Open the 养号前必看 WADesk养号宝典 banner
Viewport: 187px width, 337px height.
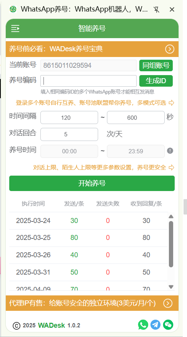[92, 49]
